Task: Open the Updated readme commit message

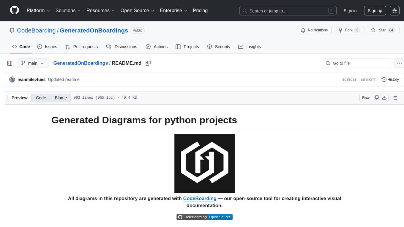Action: (64, 80)
